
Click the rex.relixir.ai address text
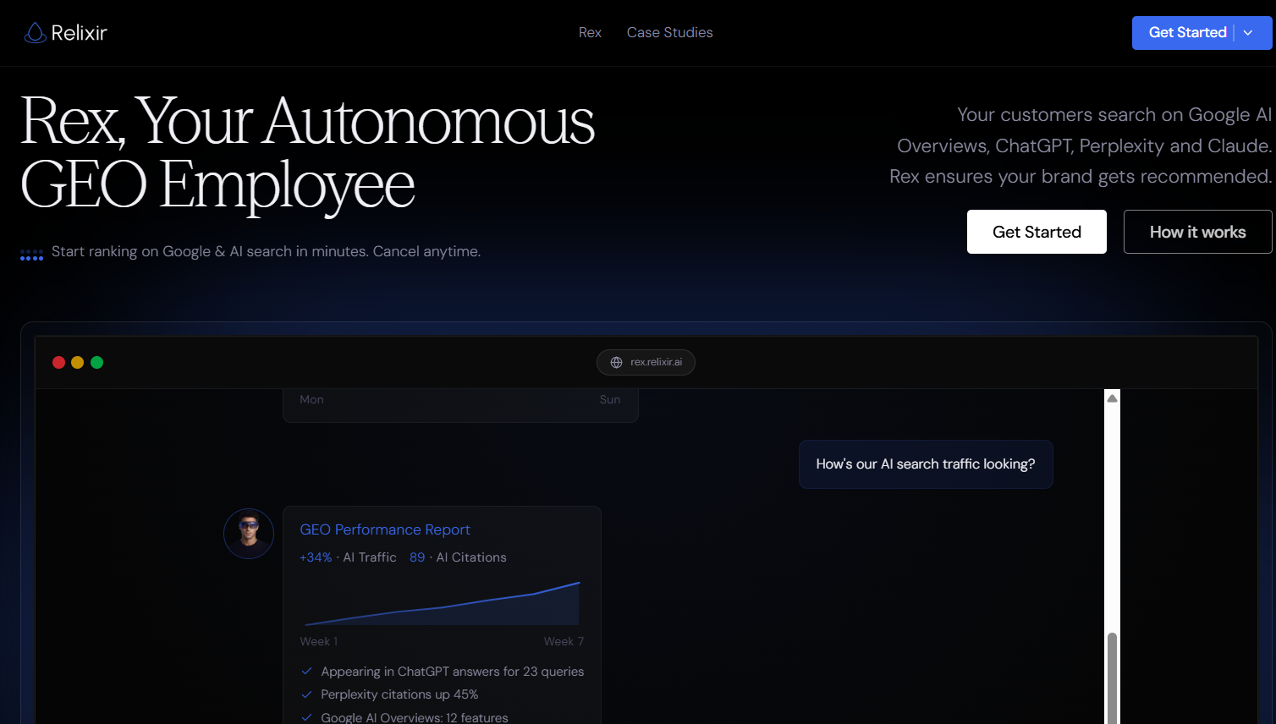click(656, 362)
